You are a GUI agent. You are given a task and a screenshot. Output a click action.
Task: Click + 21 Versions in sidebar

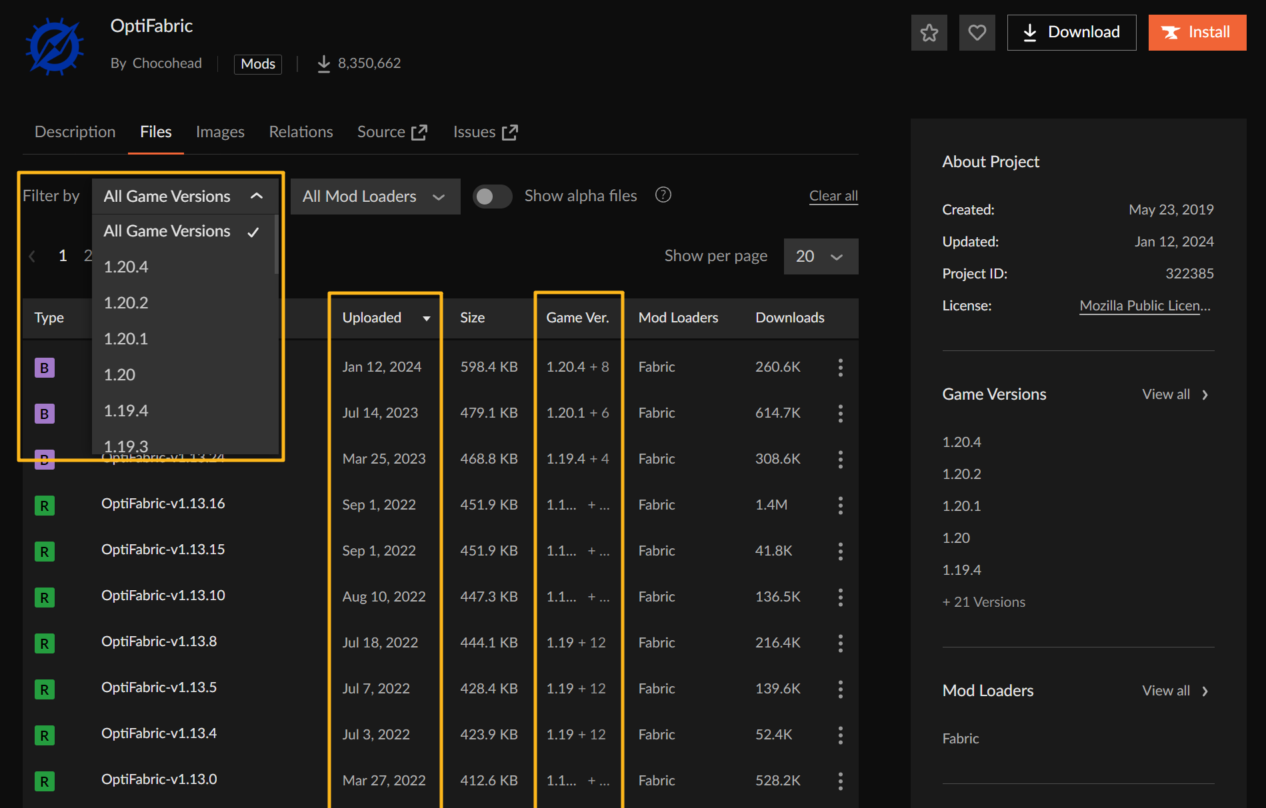(984, 602)
